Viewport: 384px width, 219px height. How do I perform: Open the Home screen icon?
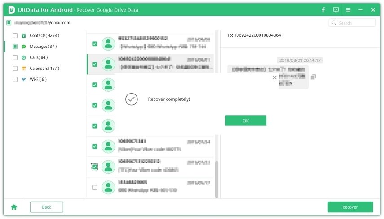pyautogui.click(x=14, y=207)
